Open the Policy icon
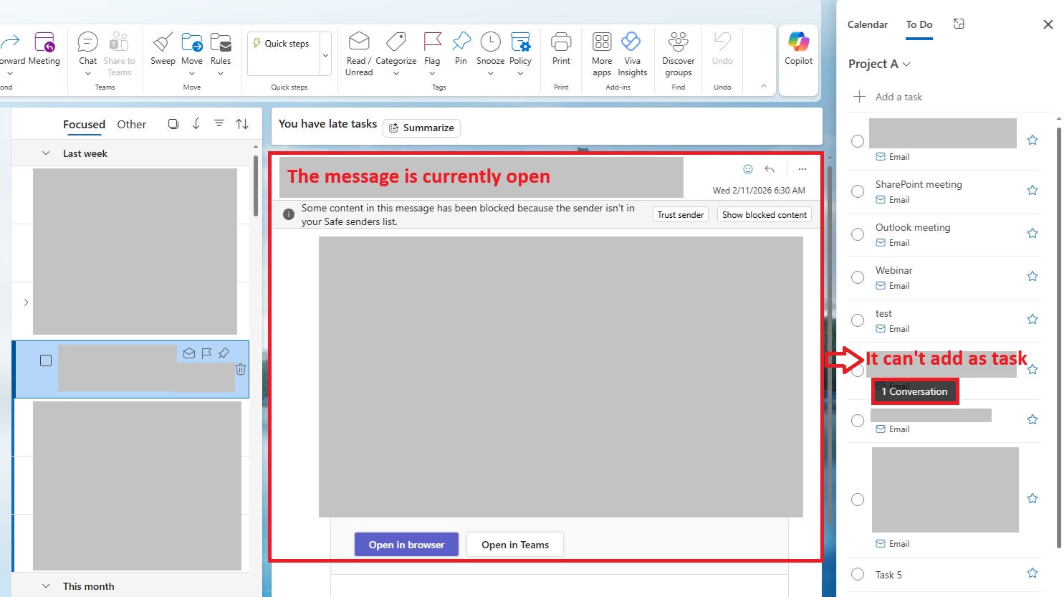Screen dimensions: 1064x597 521,41
